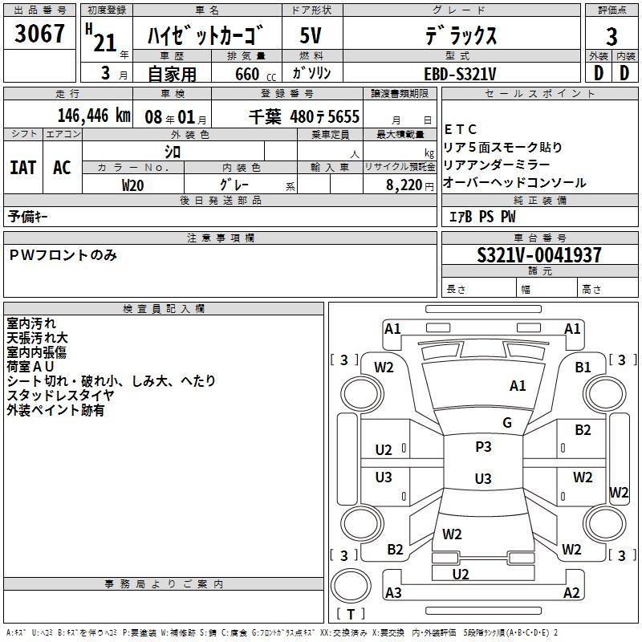Select the AC air conditioner cell

tap(62, 168)
